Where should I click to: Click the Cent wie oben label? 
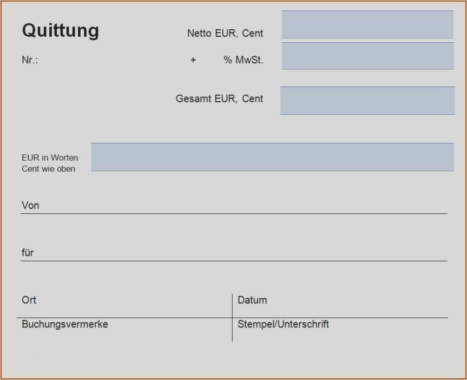pos(49,168)
